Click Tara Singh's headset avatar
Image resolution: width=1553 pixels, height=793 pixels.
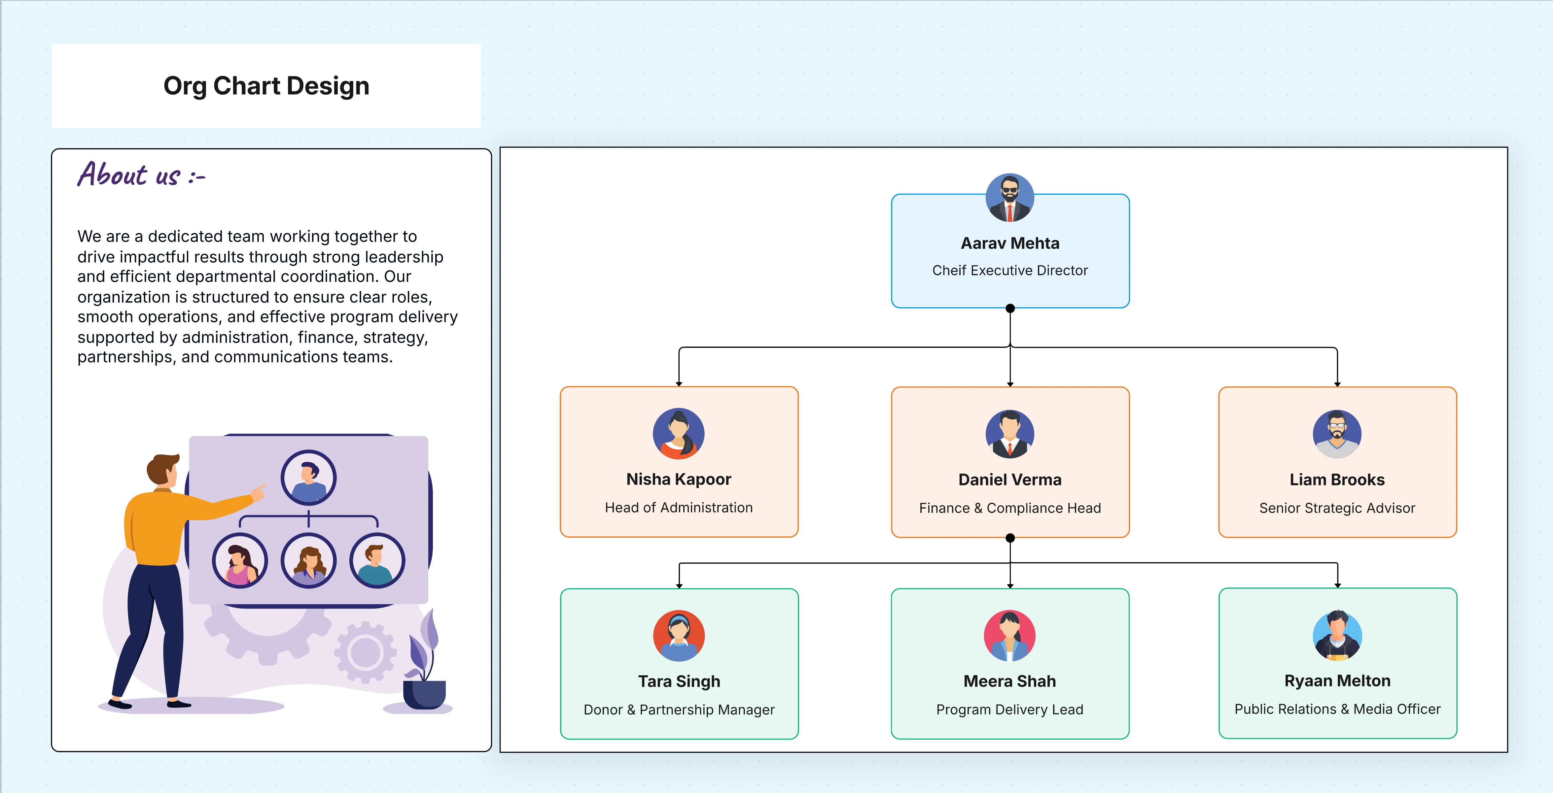pyautogui.click(x=680, y=636)
